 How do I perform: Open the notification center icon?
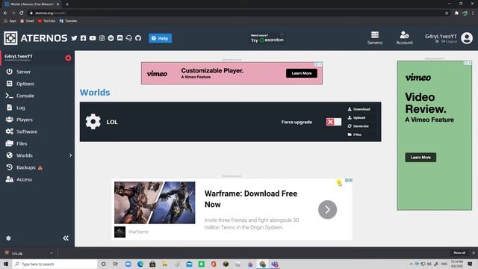(x=470, y=264)
